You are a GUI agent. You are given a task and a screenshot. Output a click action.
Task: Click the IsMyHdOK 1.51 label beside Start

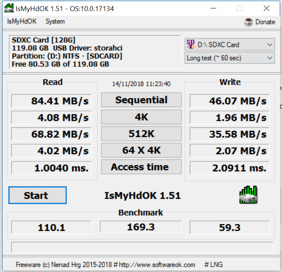pyautogui.click(x=143, y=195)
